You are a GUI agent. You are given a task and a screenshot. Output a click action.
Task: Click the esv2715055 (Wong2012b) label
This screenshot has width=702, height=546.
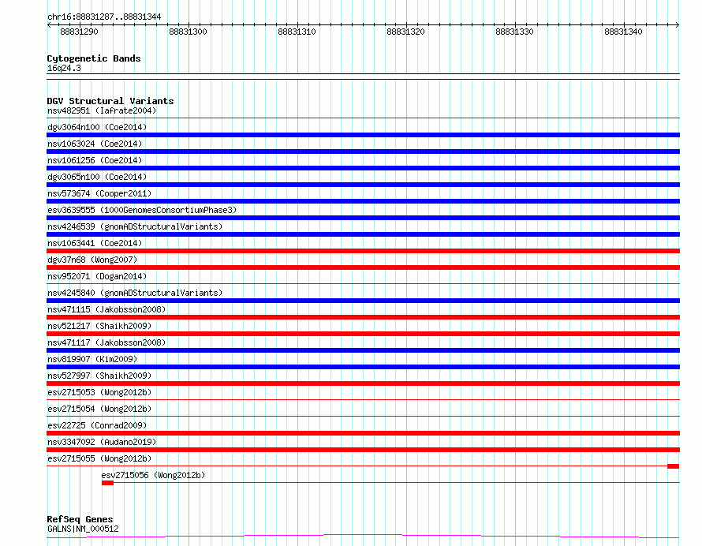99,458
